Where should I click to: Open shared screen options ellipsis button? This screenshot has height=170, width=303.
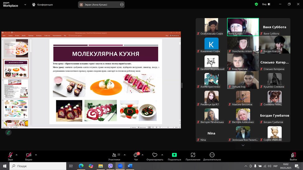click(122, 5)
